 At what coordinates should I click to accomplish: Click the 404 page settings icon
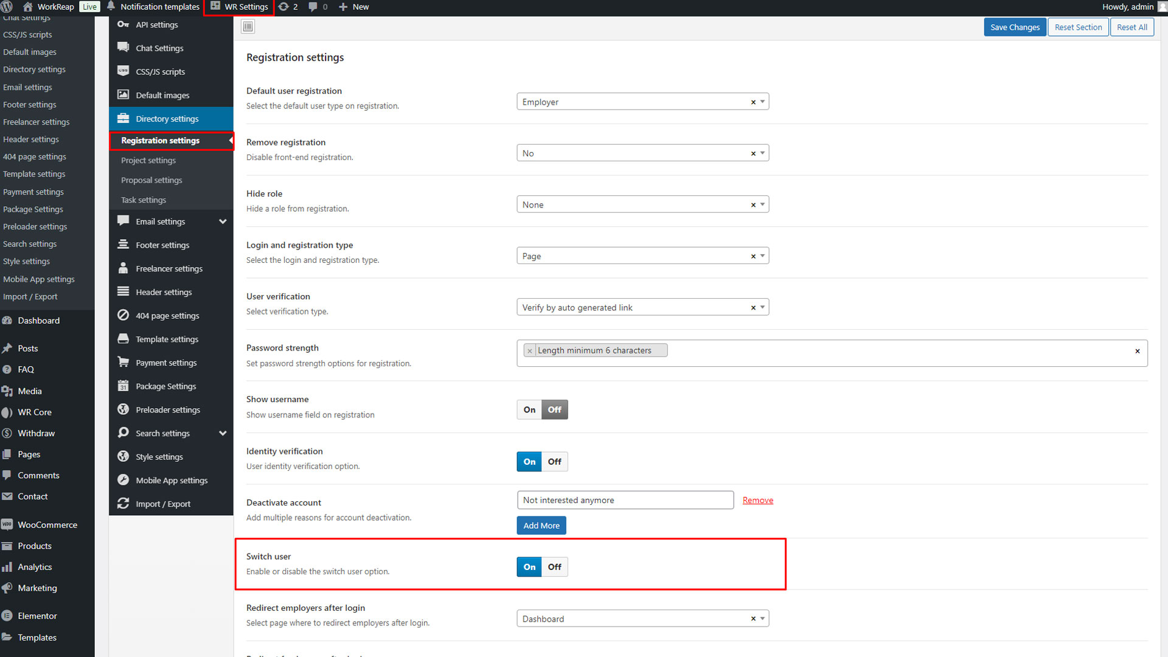(123, 315)
